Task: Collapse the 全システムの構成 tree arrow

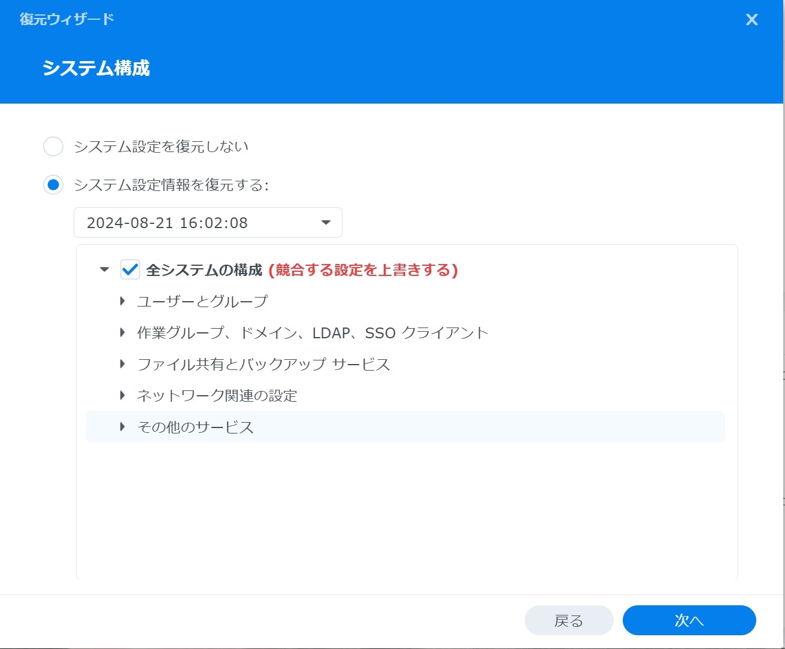Action: tap(105, 270)
